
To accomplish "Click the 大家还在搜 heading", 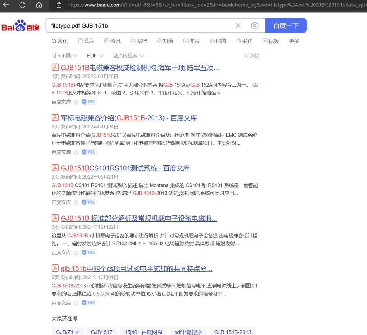I will [65, 319].
